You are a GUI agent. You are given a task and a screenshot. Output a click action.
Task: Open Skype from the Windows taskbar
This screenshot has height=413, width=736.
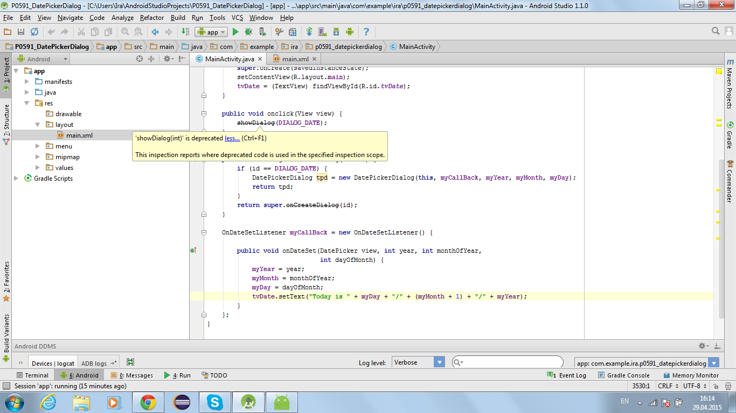click(x=216, y=402)
